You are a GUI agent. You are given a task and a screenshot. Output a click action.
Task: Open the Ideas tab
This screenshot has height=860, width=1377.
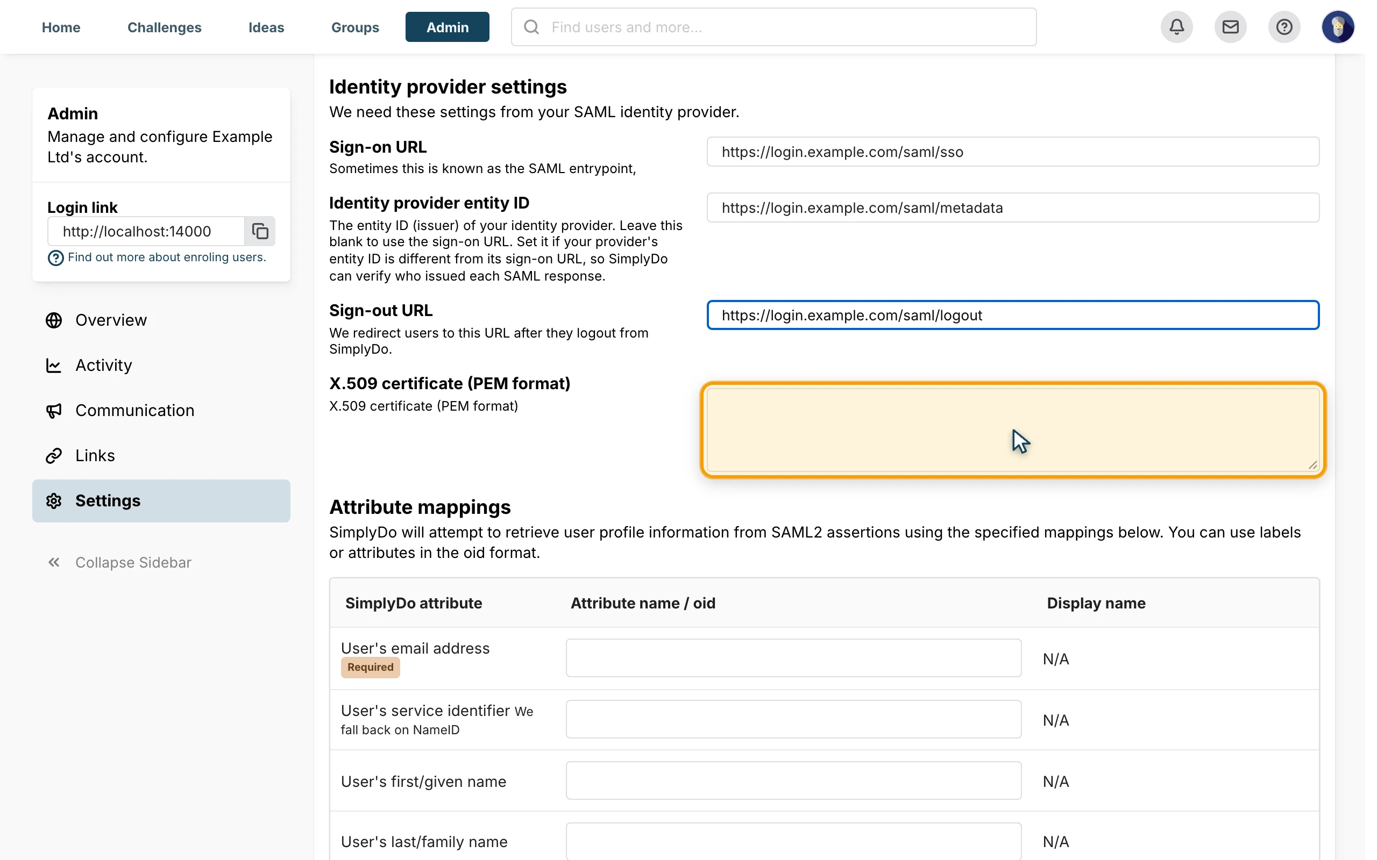tap(266, 27)
